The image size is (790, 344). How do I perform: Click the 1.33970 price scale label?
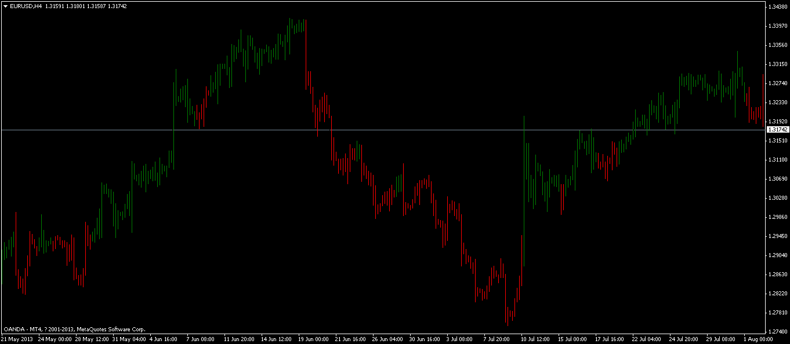click(777, 25)
